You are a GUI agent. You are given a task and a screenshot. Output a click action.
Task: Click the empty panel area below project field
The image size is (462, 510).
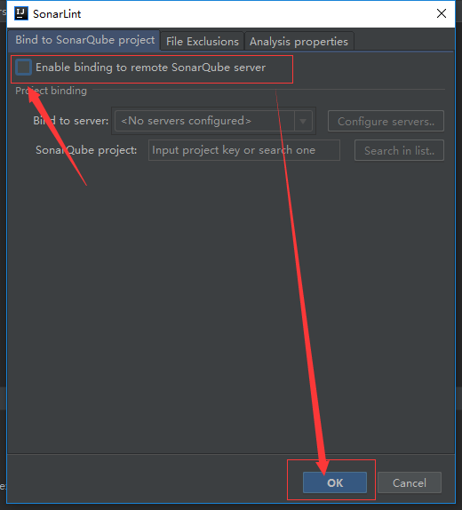[231, 306]
